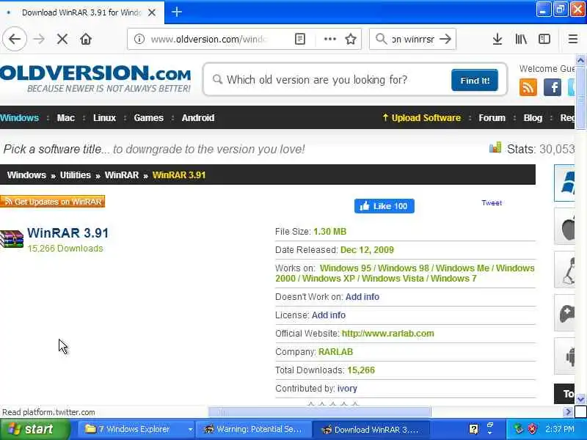Open the Blog link
The image size is (587, 440).
point(533,118)
